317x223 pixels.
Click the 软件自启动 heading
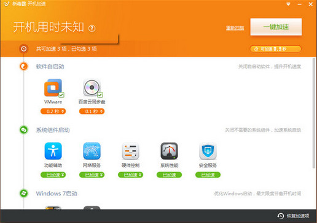pyautogui.click(x=50, y=67)
